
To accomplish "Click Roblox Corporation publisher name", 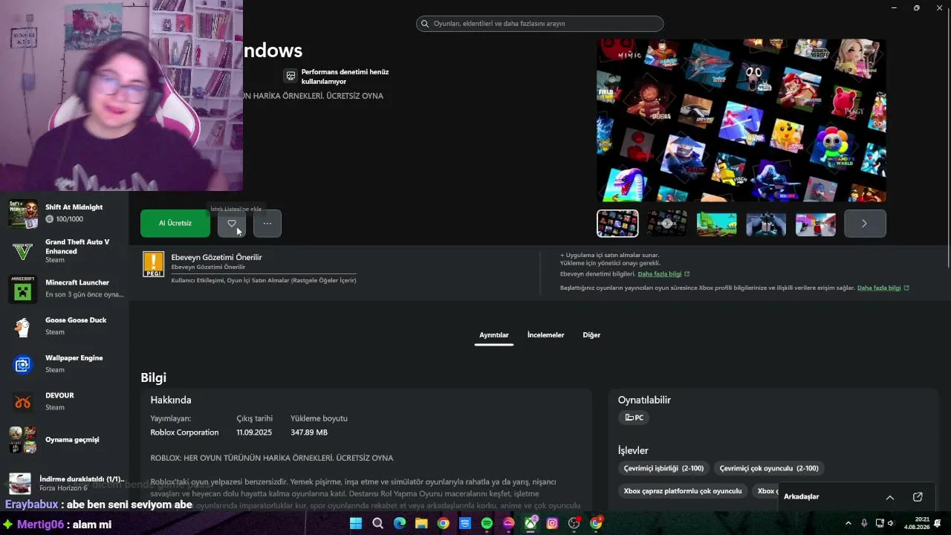I will coord(184,432).
